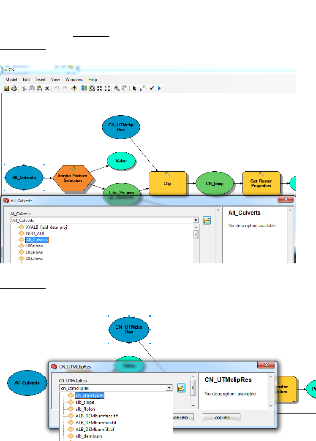Click the Tool Help button
This screenshot has height=441, width=316.
coord(221,417)
